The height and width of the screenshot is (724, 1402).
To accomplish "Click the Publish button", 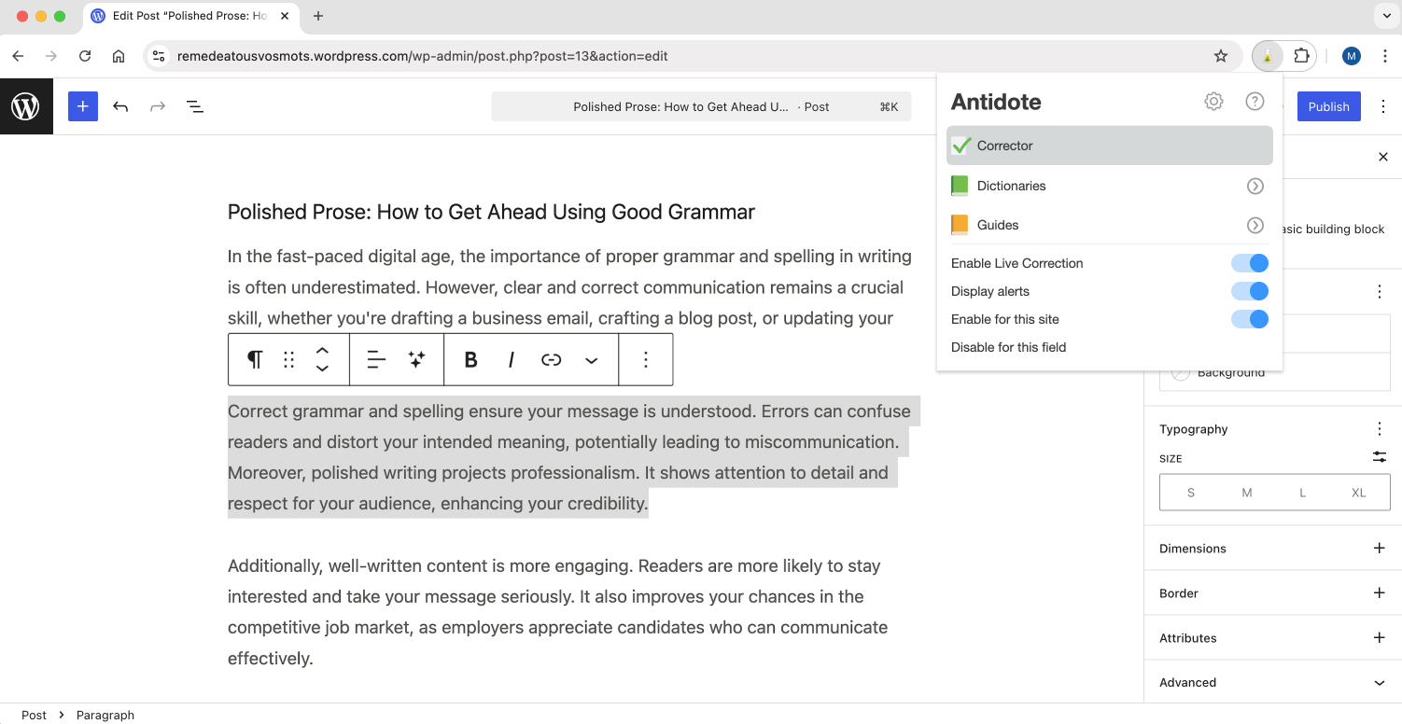I will (x=1328, y=106).
